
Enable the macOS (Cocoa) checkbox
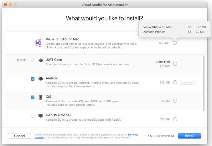point(33,116)
